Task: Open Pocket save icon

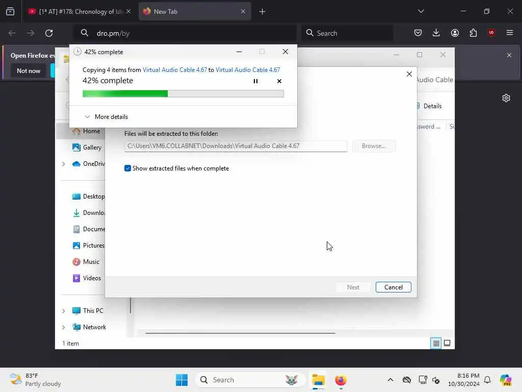Action: tap(418, 33)
